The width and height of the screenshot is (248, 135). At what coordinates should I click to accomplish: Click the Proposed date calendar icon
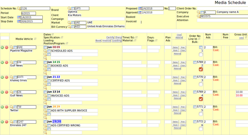[140, 8]
